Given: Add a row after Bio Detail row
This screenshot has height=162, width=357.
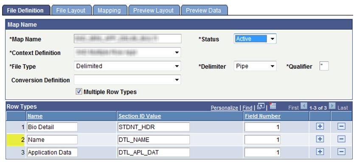Looking at the screenshot, I should tap(320, 126).
